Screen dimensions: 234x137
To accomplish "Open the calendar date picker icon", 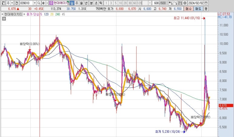I will [206, 3].
